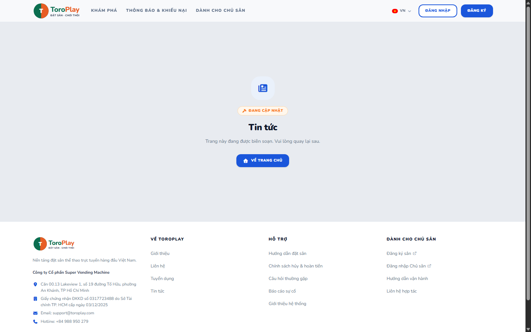
Task: Click the Về Trang Chủ button
Action: tap(263, 160)
